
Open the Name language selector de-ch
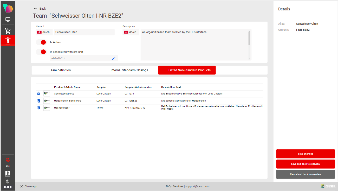point(44,32)
